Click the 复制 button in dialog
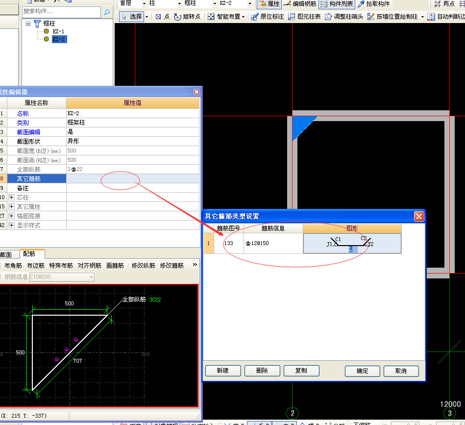The image size is (465, 425). coord(301,371)
